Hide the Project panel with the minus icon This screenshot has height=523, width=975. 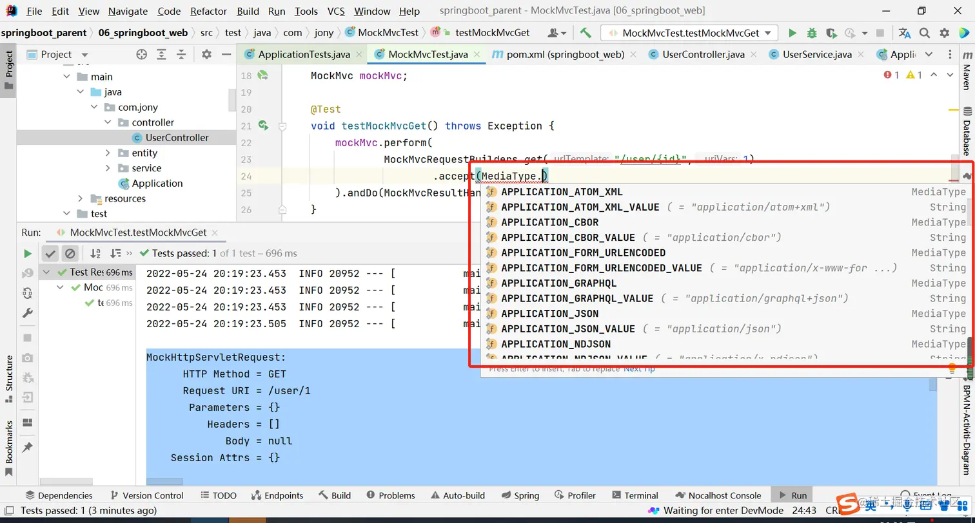(225, 55)
